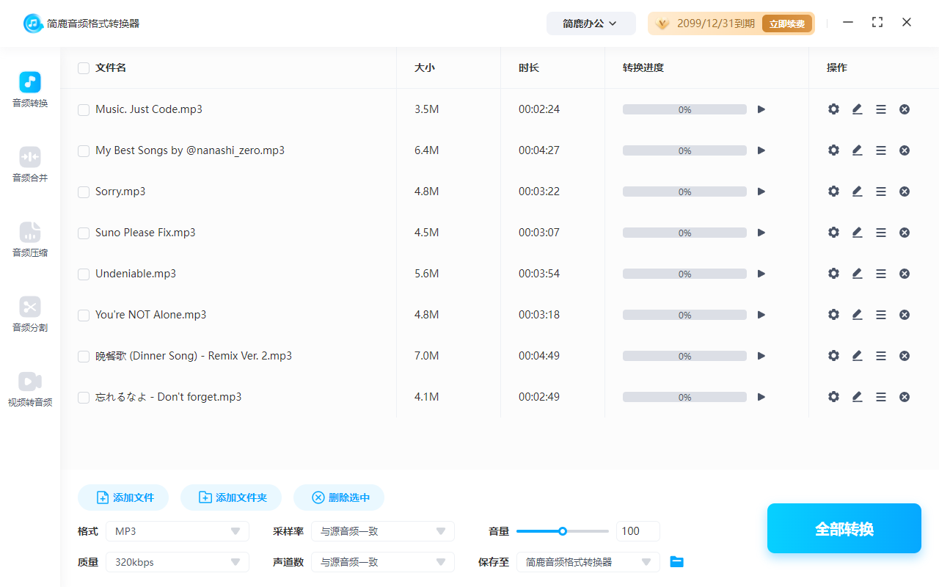This screenshot has height=587, width=939.
Task: Play the My Best Songs track
Action: coord(761,150)
